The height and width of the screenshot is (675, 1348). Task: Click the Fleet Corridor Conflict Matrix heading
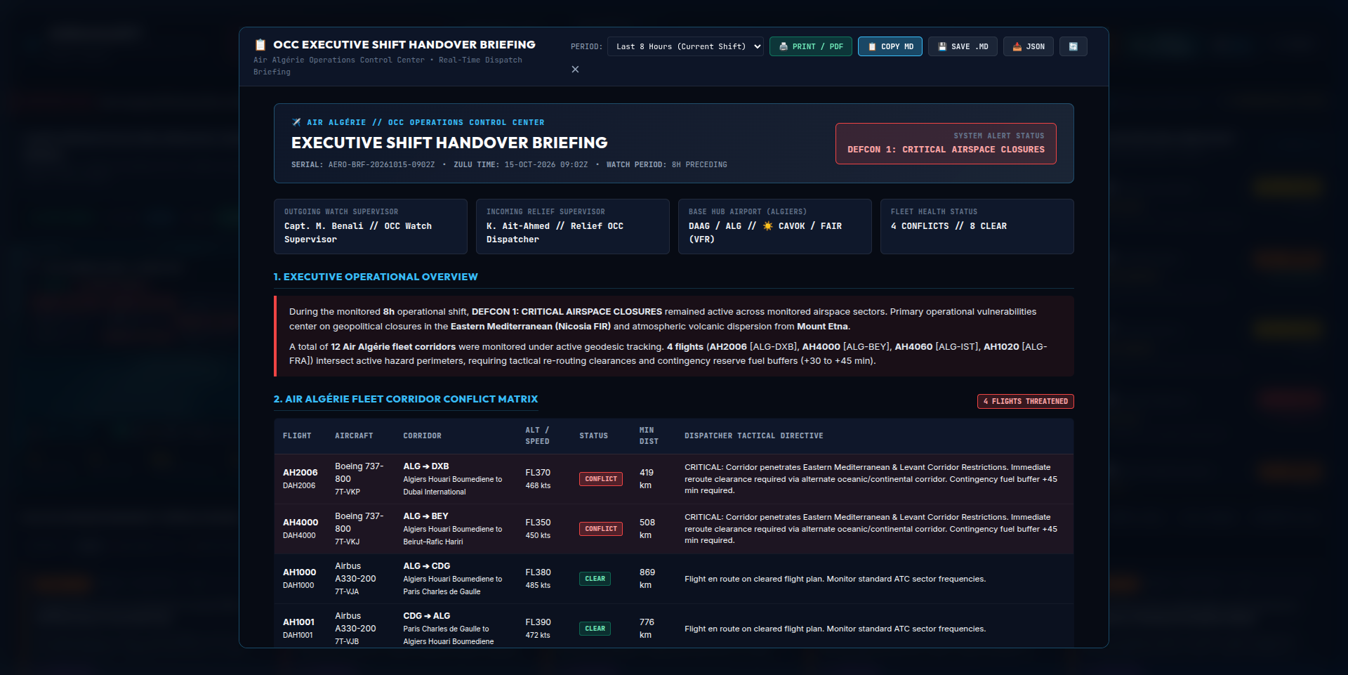pyautogui.click(x=406, y=399)
